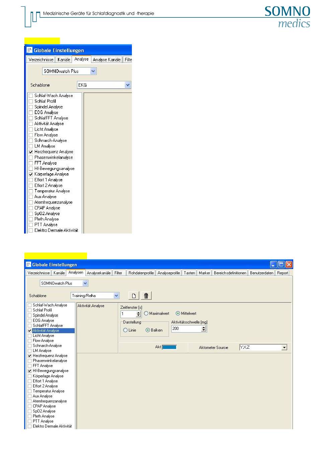318x464 pixels.
Task: Uncheck Körperlage Analyse in the EKG window
Action: 31,174
